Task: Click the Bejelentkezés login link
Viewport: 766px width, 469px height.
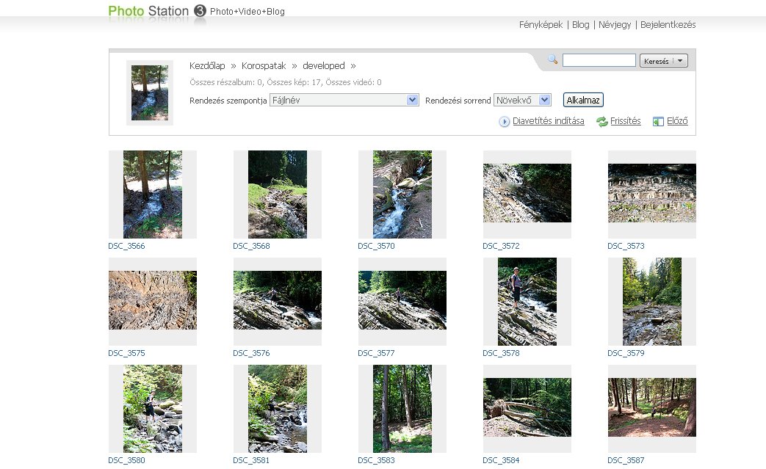Action: tap(668, 24)
